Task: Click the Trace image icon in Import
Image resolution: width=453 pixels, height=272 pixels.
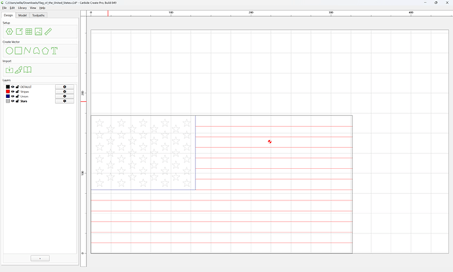Action: 18,70
